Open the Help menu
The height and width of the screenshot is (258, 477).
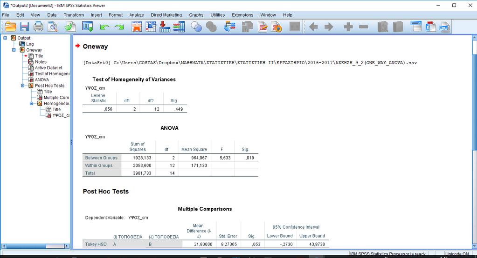288,15
